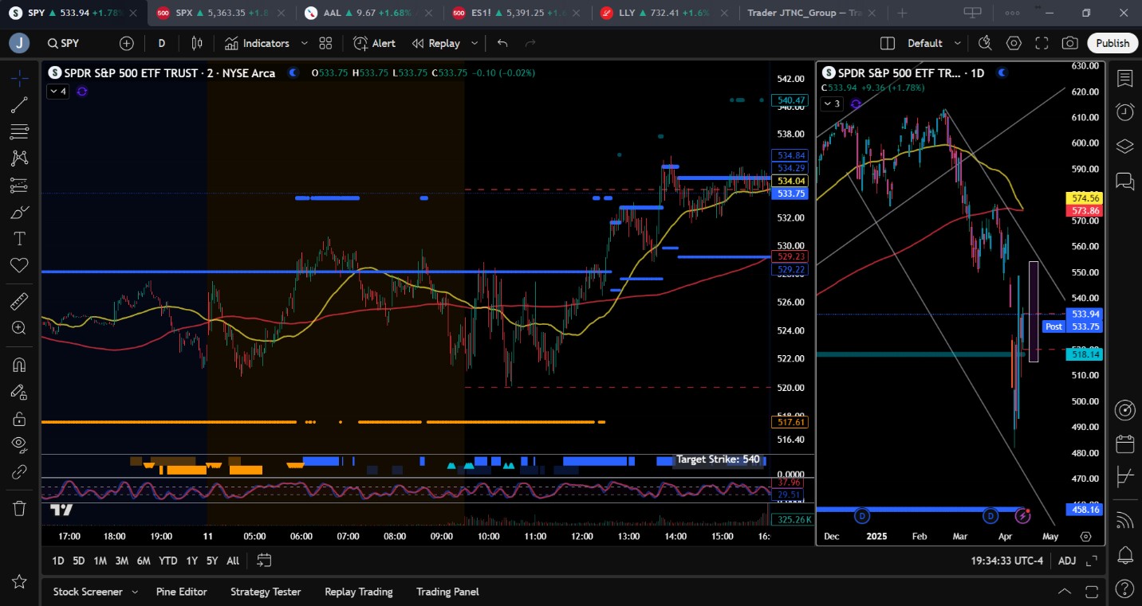Add symbol with compare plus button
The image size is (1142, 606).
coord(127,43)
